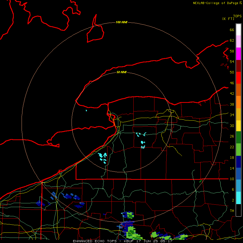This screenshot has height=243, width=243.
Task: Click the 46 legend value label
Action: [232, 83]
